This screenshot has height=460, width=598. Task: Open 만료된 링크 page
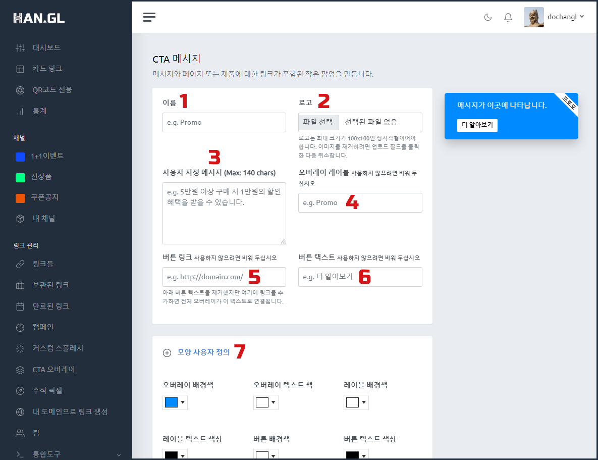(51, 306)
